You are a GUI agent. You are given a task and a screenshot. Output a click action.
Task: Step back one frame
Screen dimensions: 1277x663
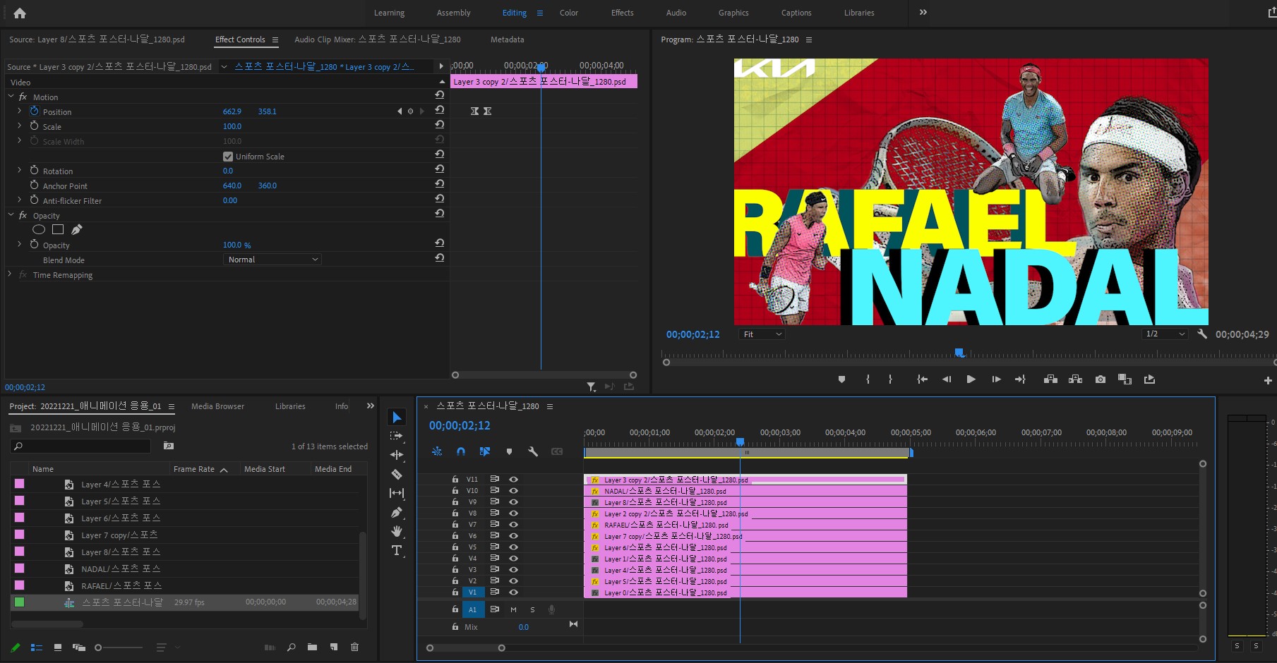click(x=947, y=379)
